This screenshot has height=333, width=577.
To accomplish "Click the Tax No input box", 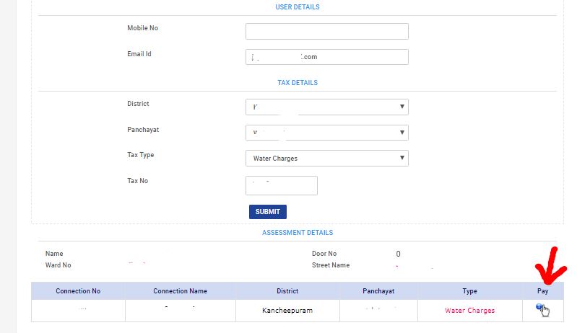I will [x=281, y=185].
